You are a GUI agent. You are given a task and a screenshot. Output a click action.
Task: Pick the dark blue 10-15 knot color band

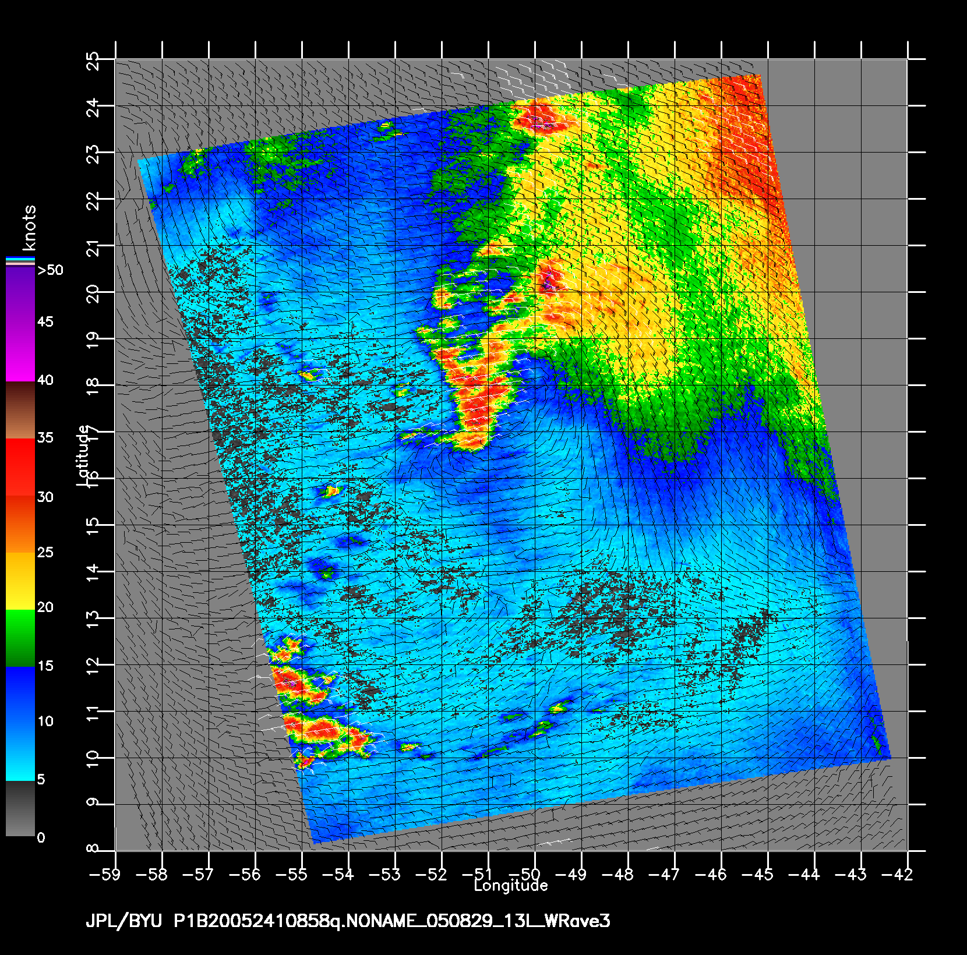20,695
